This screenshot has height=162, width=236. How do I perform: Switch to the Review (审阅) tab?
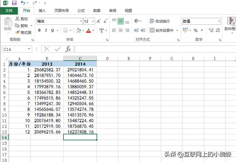coord(112,11)
